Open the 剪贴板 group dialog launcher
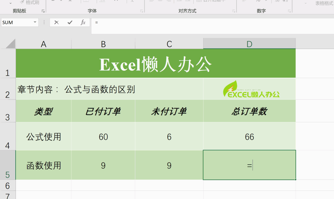This screenshot has width=334, height=199. point(43,11)
